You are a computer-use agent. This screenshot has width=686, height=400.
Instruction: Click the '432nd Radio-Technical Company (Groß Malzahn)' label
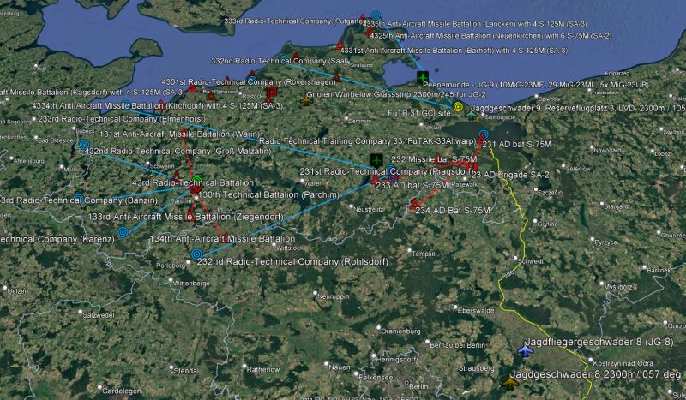(x=178, y=152)
